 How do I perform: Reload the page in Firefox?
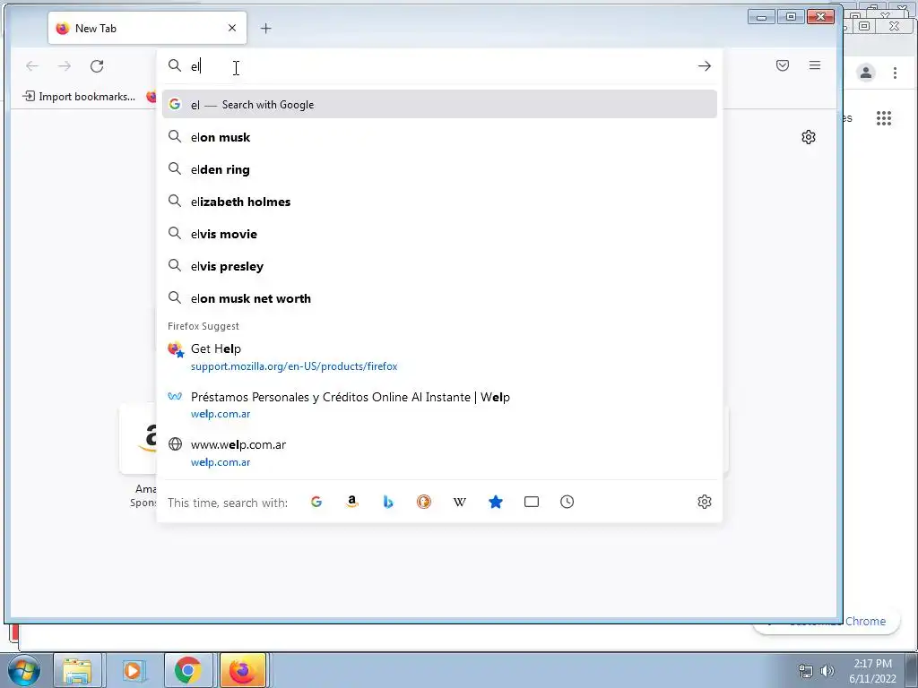(97, 66)
